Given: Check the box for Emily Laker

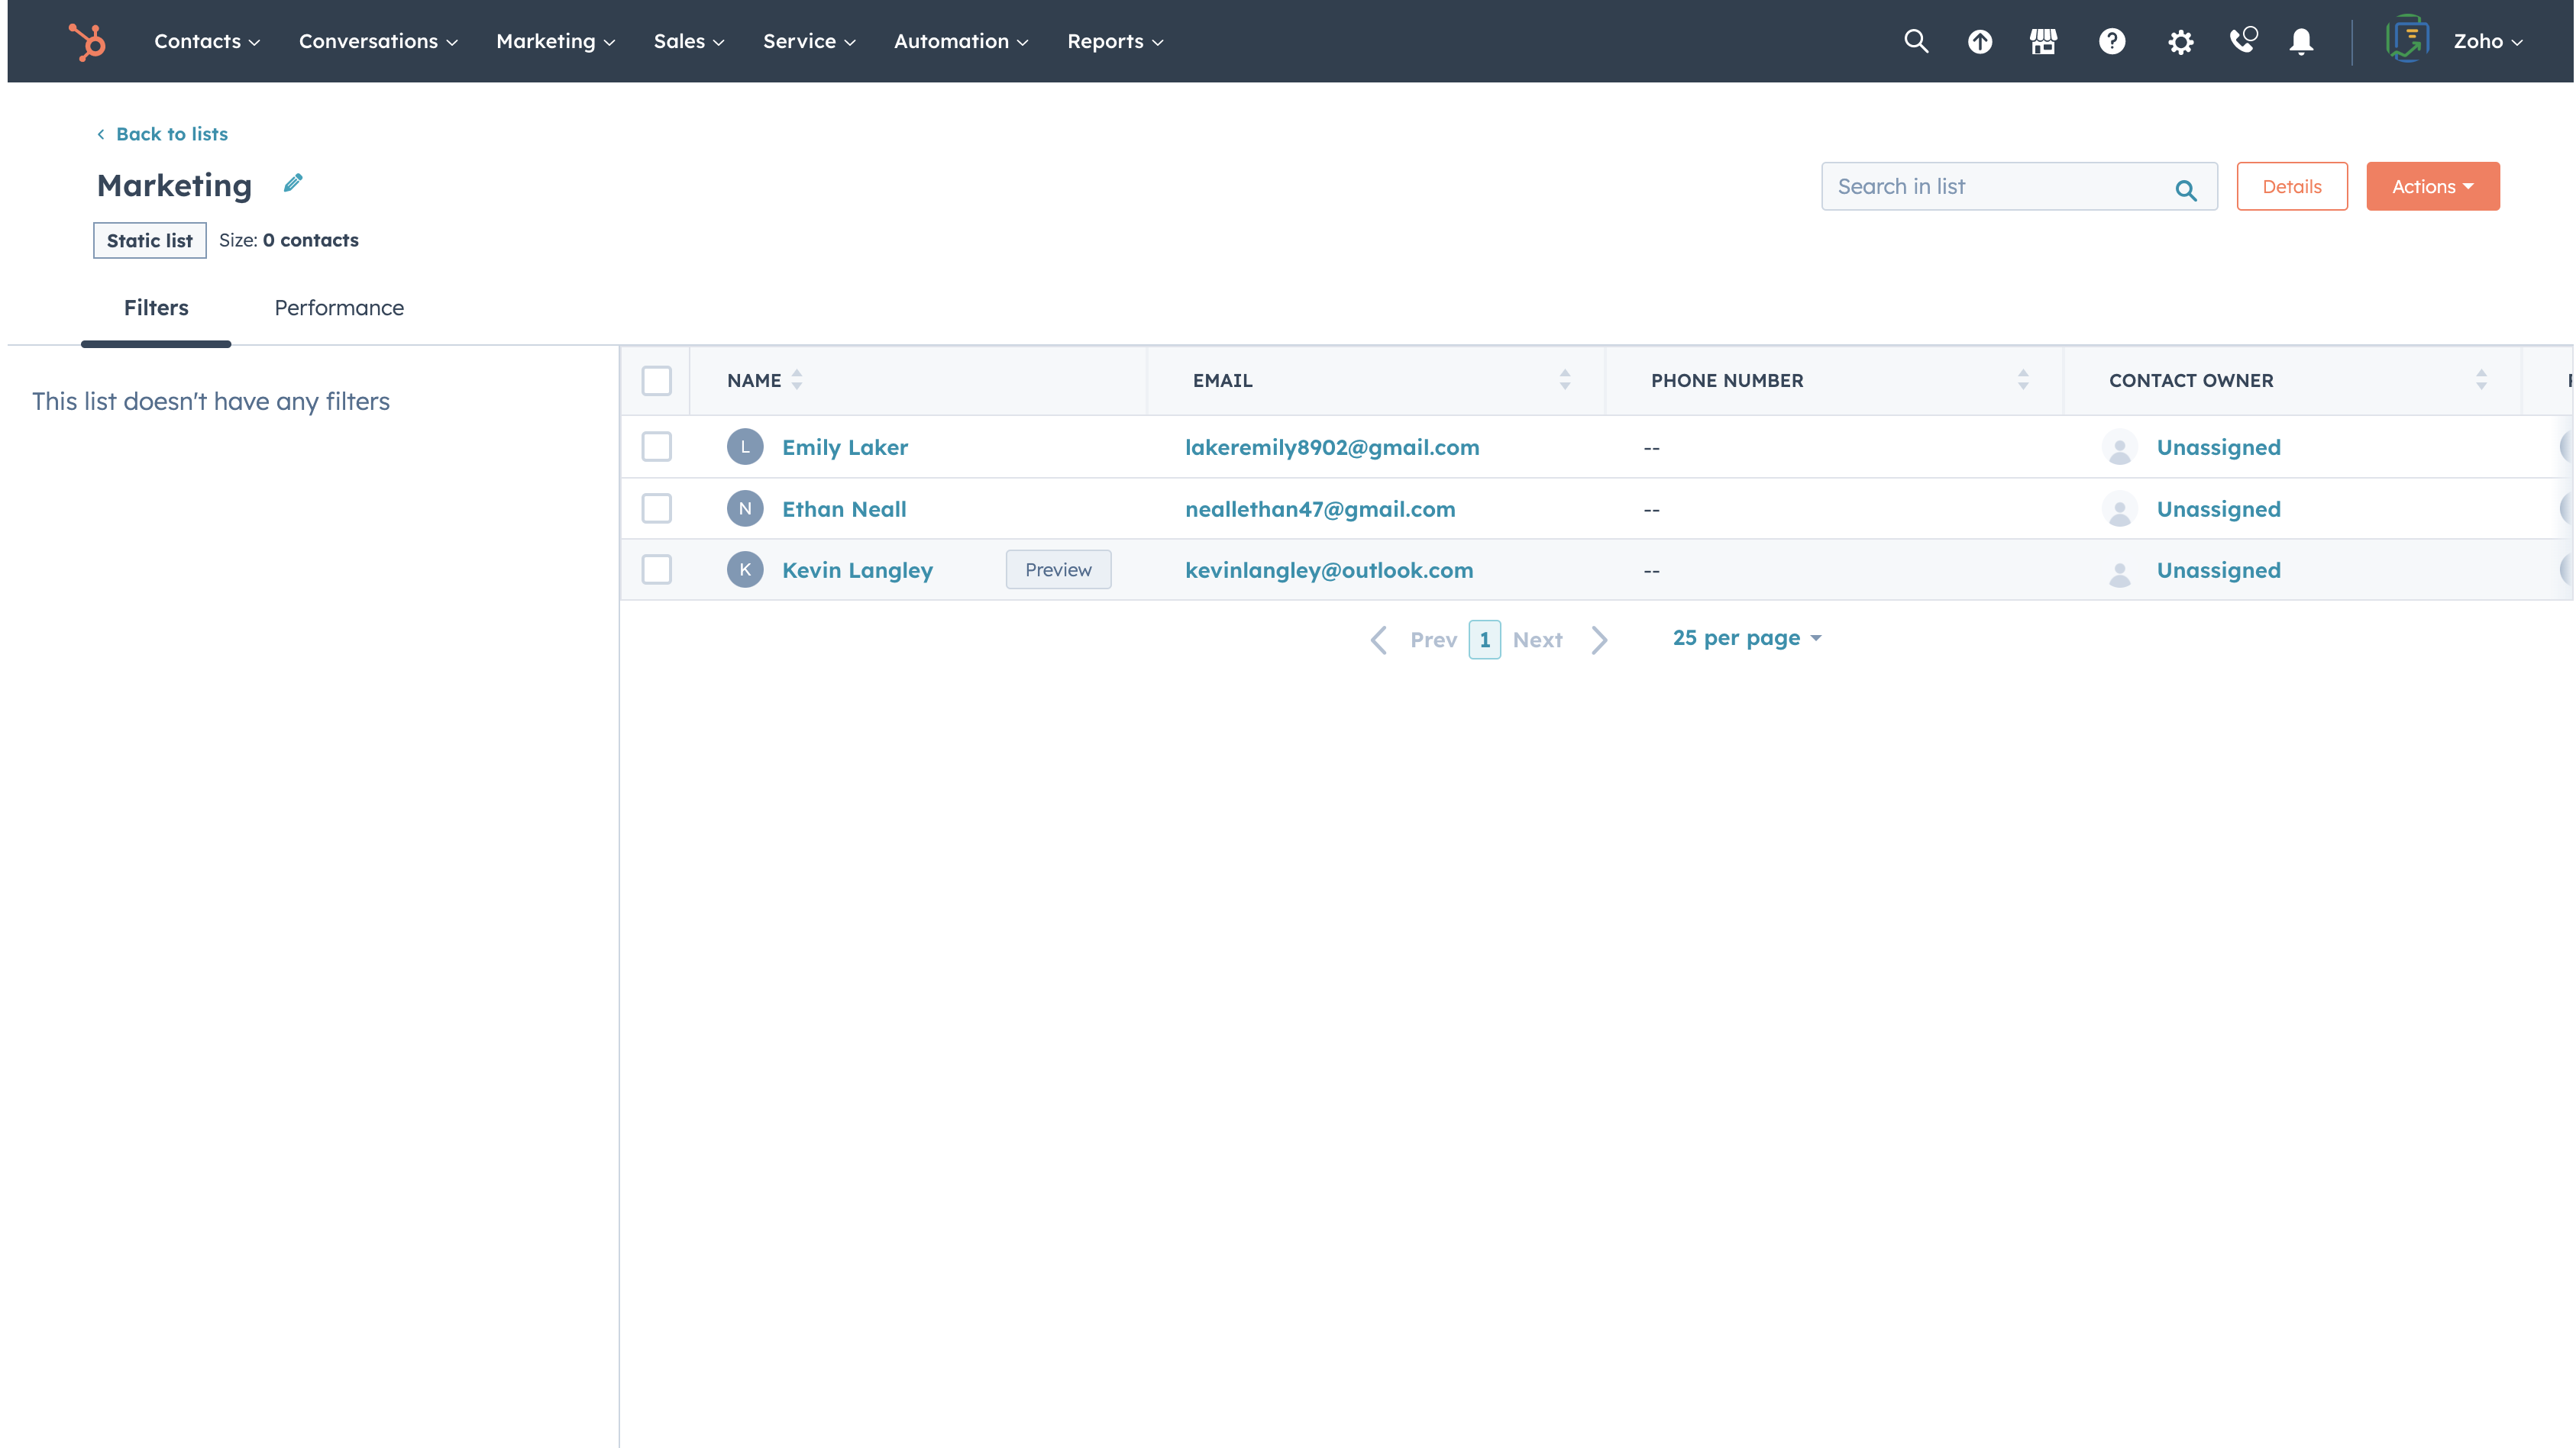Looking at the screenshot, I should pos(656,447).
